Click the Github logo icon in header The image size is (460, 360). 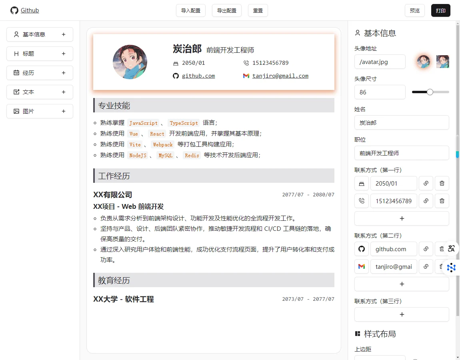point(14,10)
